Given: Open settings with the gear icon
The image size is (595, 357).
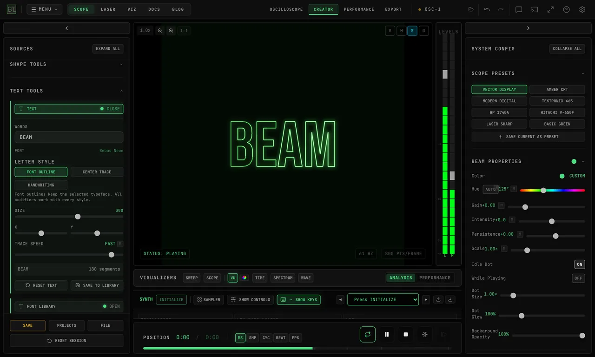Looking at the screenshot, I should 582,9.
